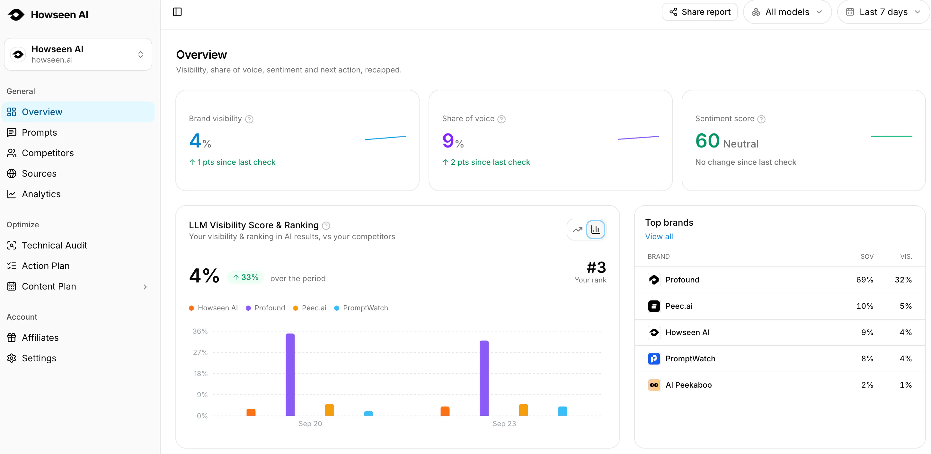Click the Sentiment score help icon
The width and height of the screenshot is (931, 454).
click(x=761, y=119)
